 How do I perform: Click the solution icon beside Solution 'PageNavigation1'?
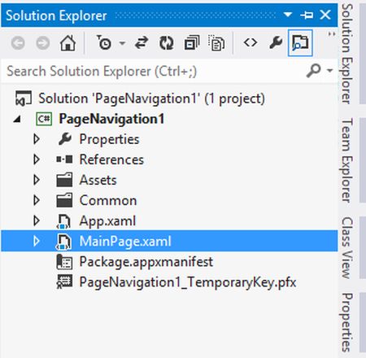24,98
